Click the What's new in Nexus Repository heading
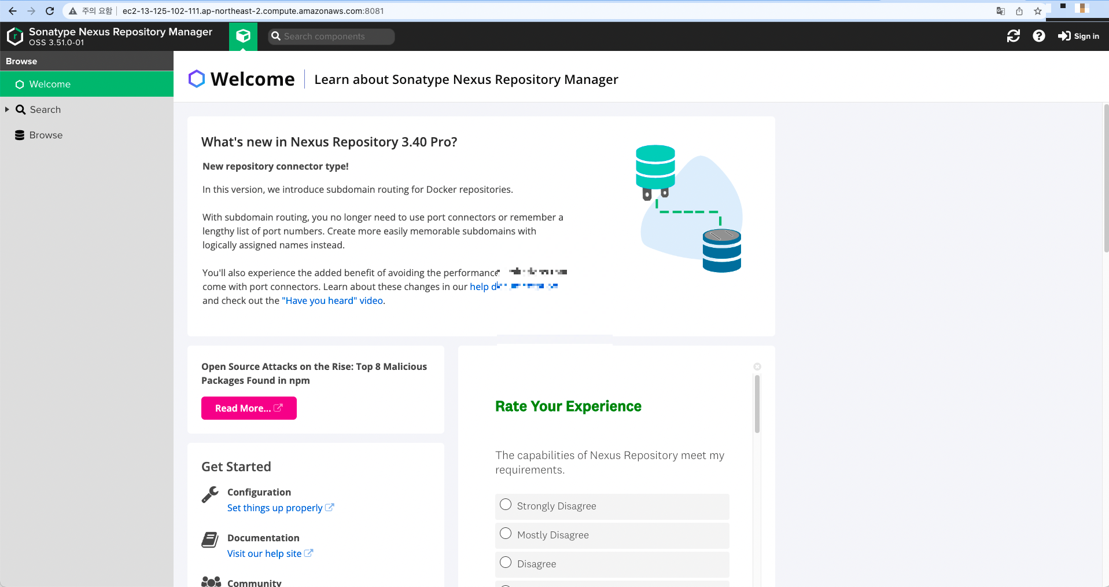1109x587 pixels. [329, 142]
